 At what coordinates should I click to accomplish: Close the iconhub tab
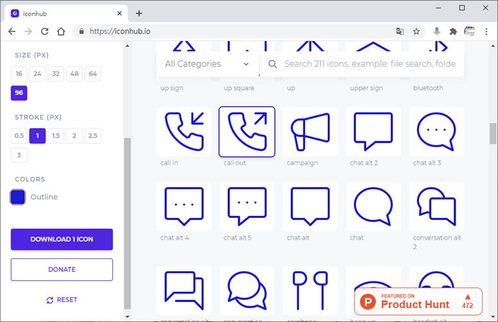pos(120,13)
